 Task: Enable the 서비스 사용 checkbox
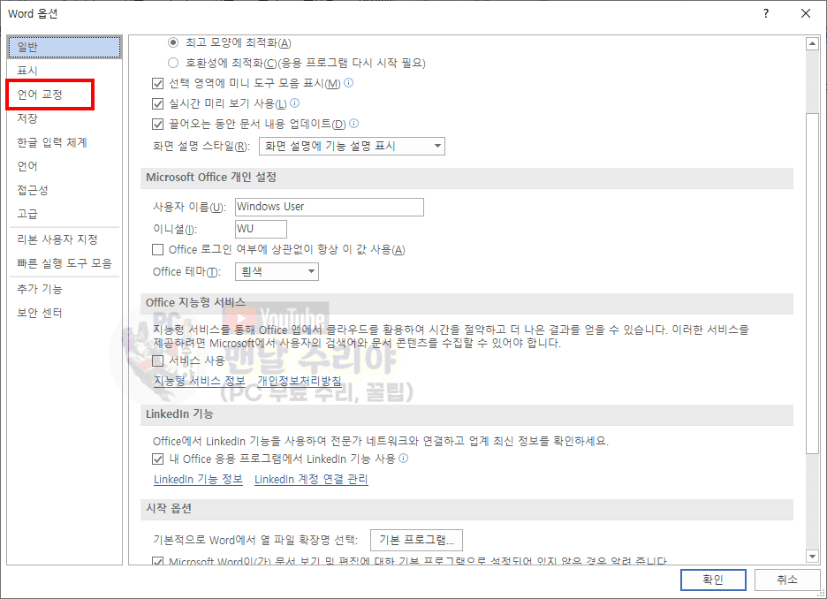[157, 360]
